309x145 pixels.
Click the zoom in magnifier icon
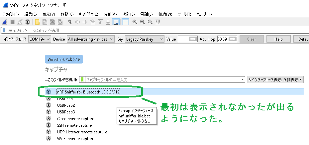tap(135, 22)
